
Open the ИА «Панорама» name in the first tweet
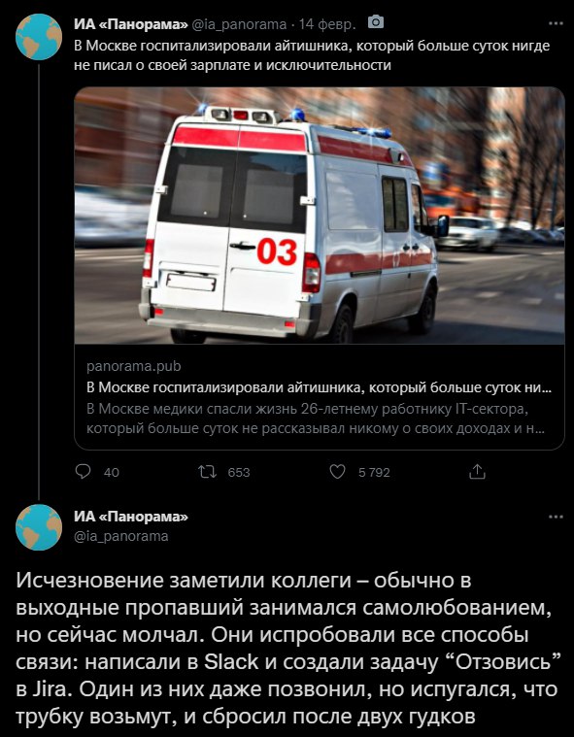tap(131, 23)
